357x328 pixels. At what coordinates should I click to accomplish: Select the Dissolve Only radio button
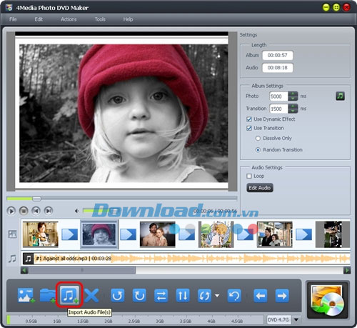[258, 138]
